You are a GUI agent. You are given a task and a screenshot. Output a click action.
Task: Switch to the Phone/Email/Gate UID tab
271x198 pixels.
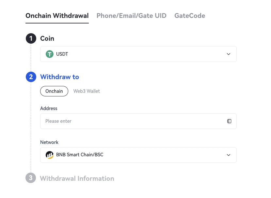point(132,16)
